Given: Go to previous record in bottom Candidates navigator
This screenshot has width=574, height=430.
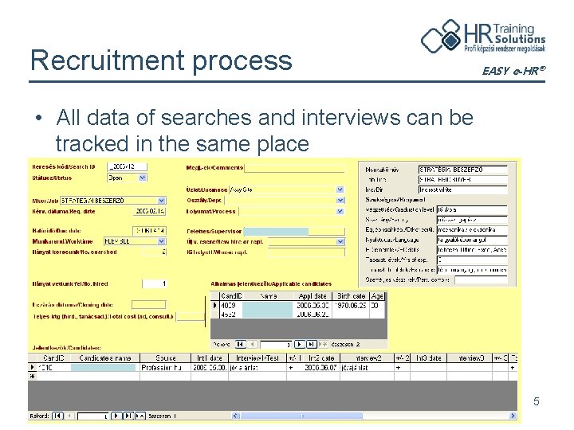Looking at the screenshot, I should (69, 416).
